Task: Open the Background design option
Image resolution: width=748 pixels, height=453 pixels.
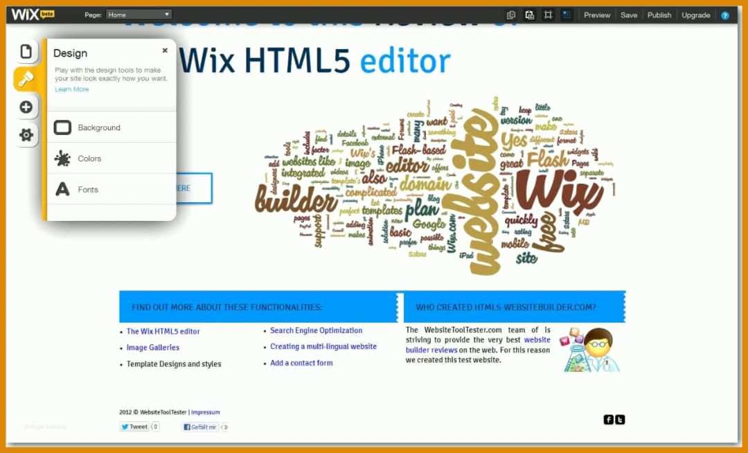Action: coord(112,127)
